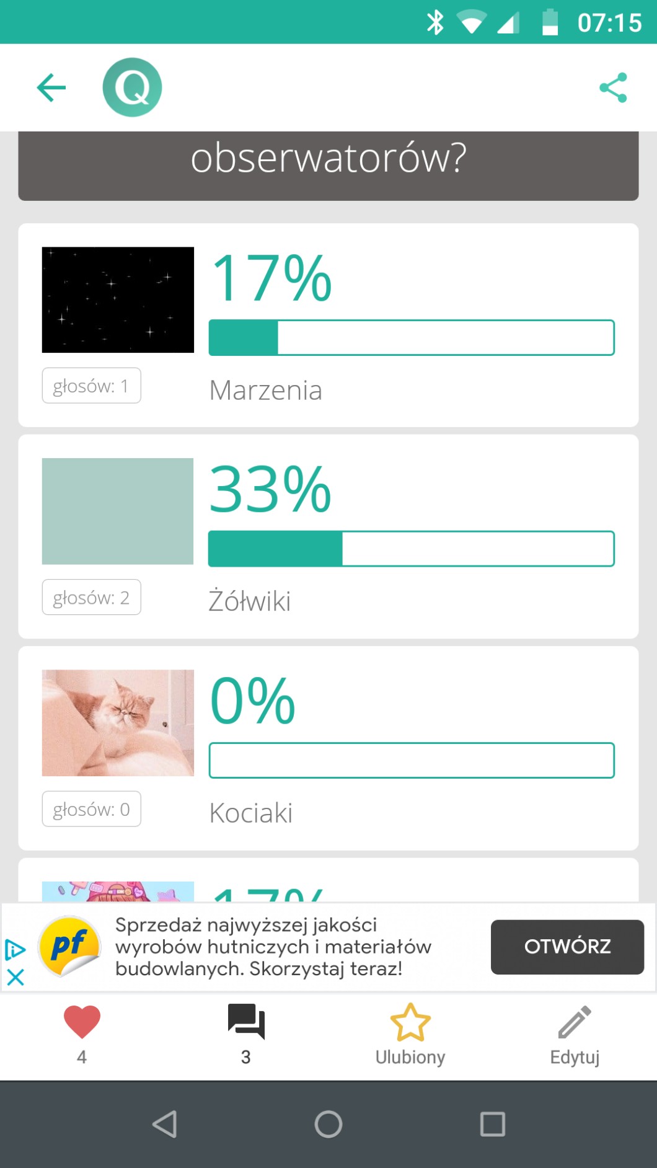Open the pf advertiser logo
The width and height of the screenshot is (657, 1168).
[69, 947]
